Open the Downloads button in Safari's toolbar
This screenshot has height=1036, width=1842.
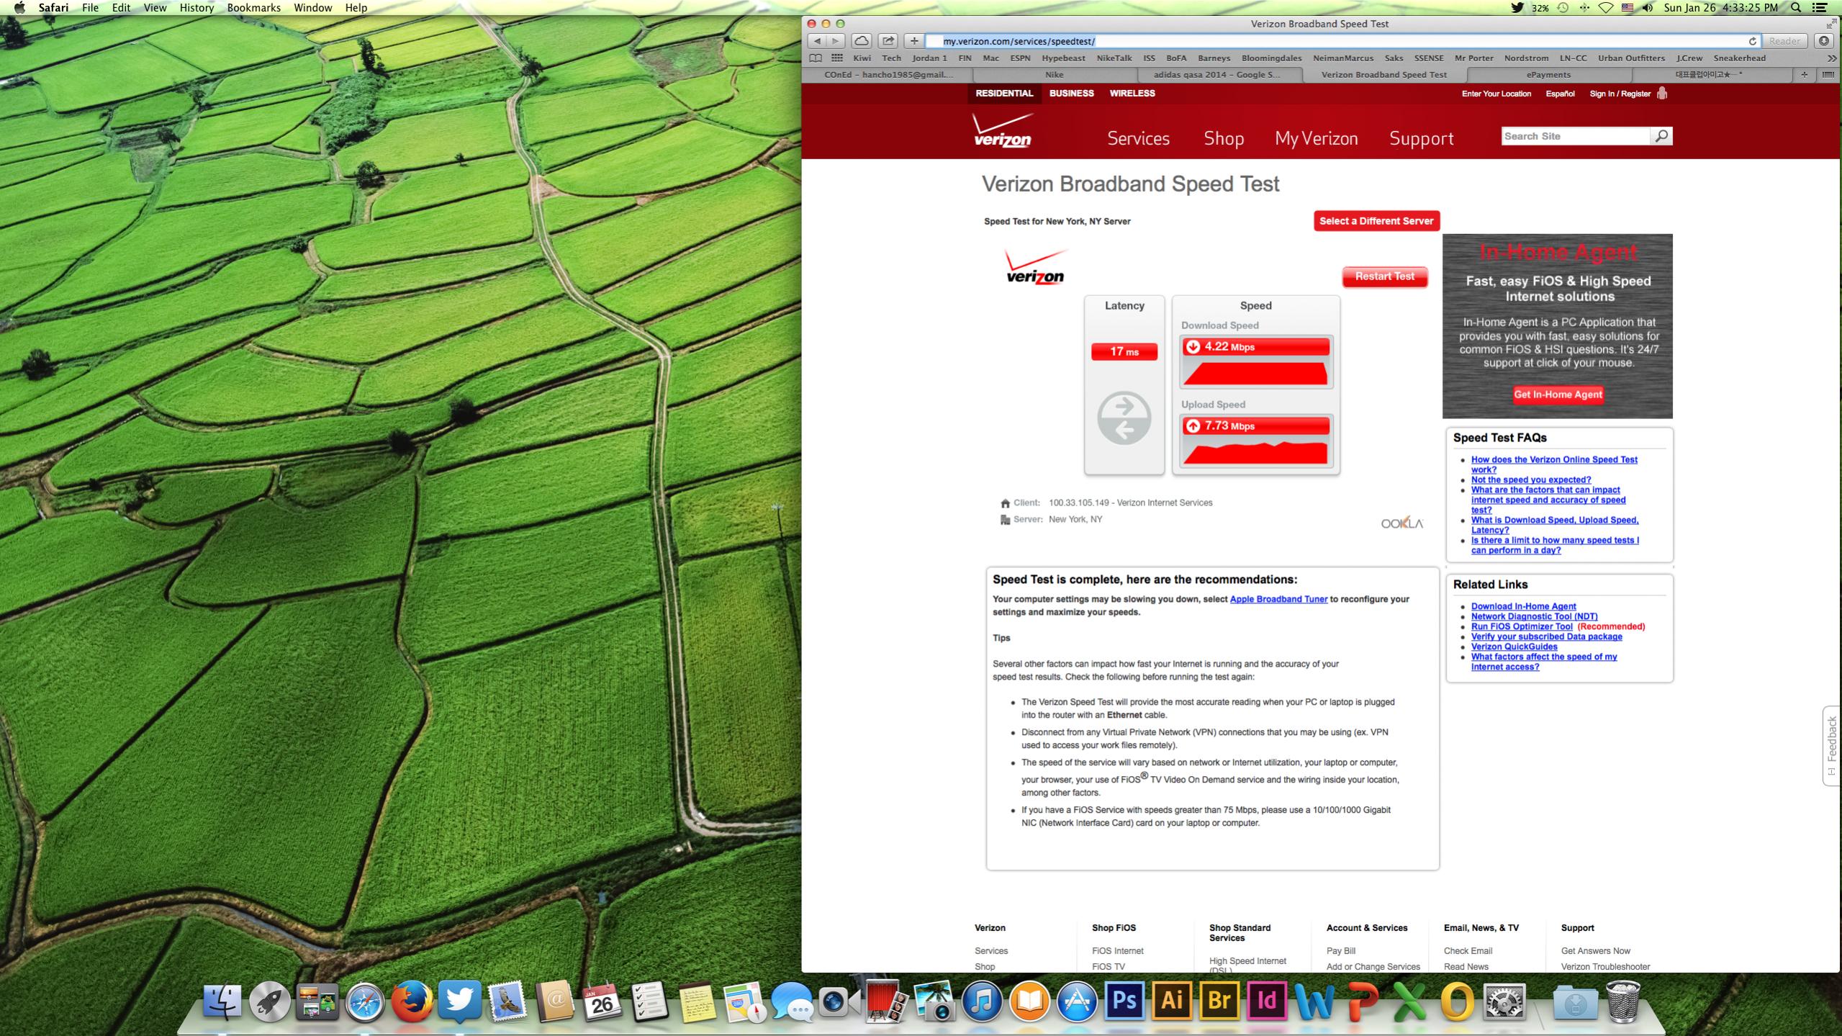[x=1824, y=41]
